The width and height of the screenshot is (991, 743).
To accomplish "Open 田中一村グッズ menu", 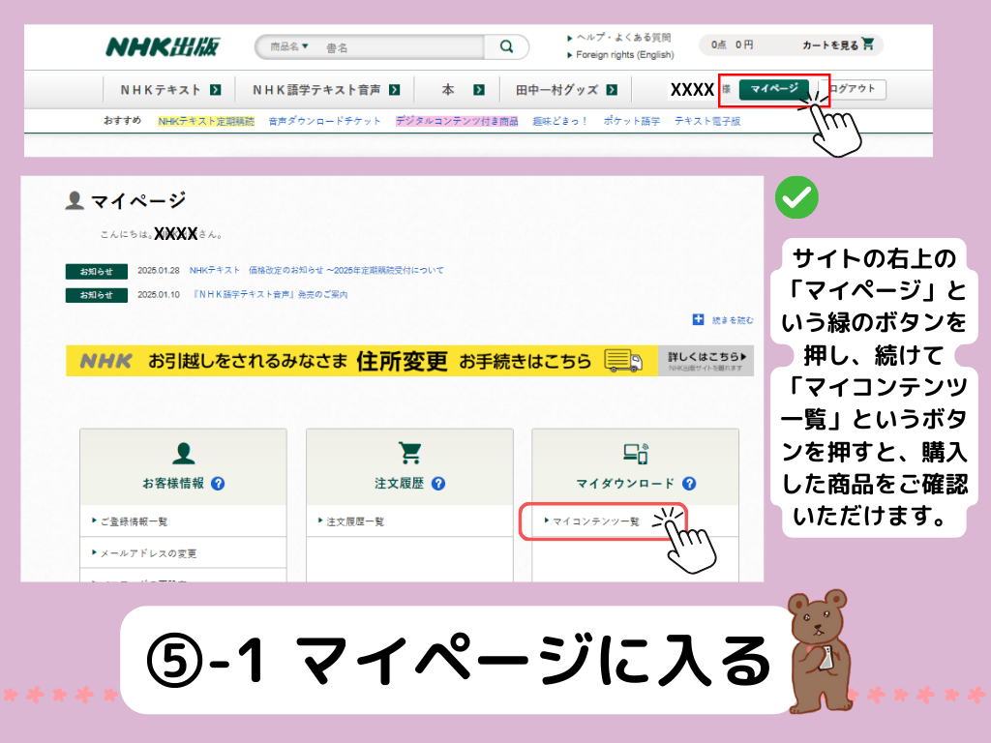I will pyautogui.click(x=556, y=90).
